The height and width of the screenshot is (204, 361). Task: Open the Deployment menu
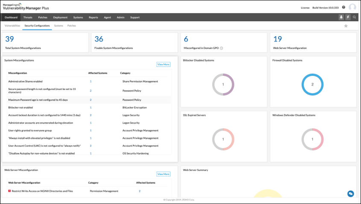[60, 17]
